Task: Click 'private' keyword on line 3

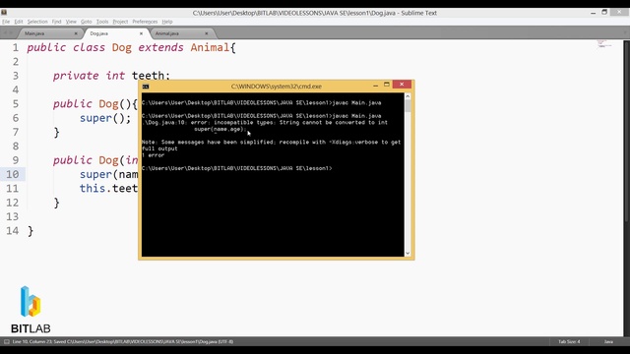Action: [x=76, y=76]
